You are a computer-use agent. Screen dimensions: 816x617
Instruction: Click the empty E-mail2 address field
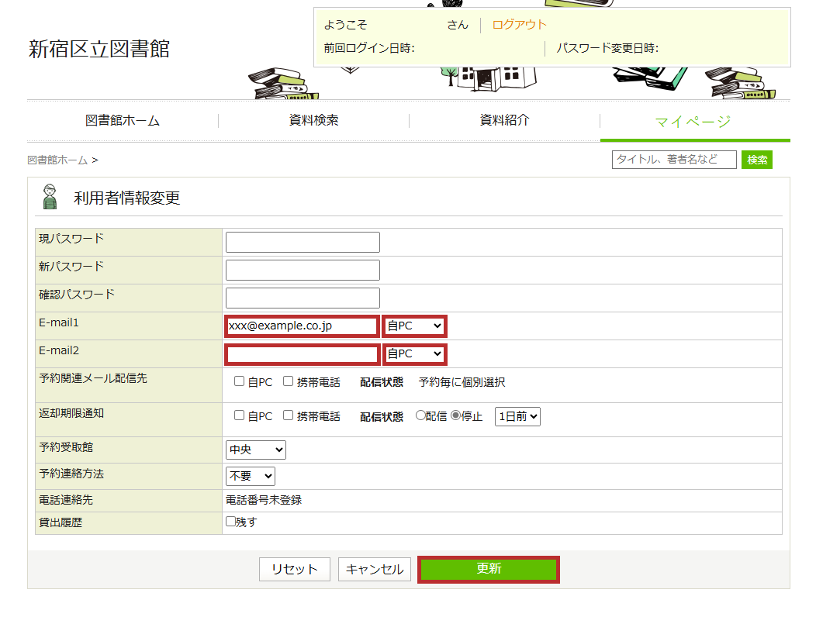pos(302,354)
